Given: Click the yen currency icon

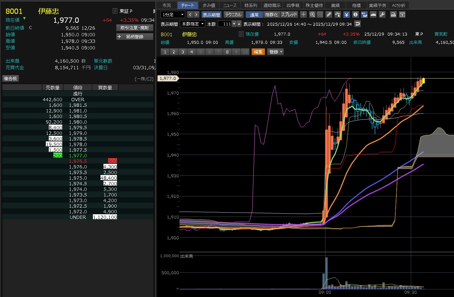Looking at the screenshot, I should click(346, 15).
